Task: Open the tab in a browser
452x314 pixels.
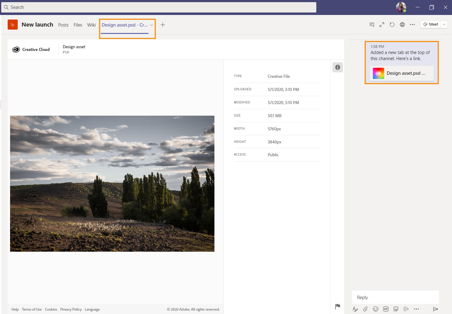Action: (x=402, y=24)
